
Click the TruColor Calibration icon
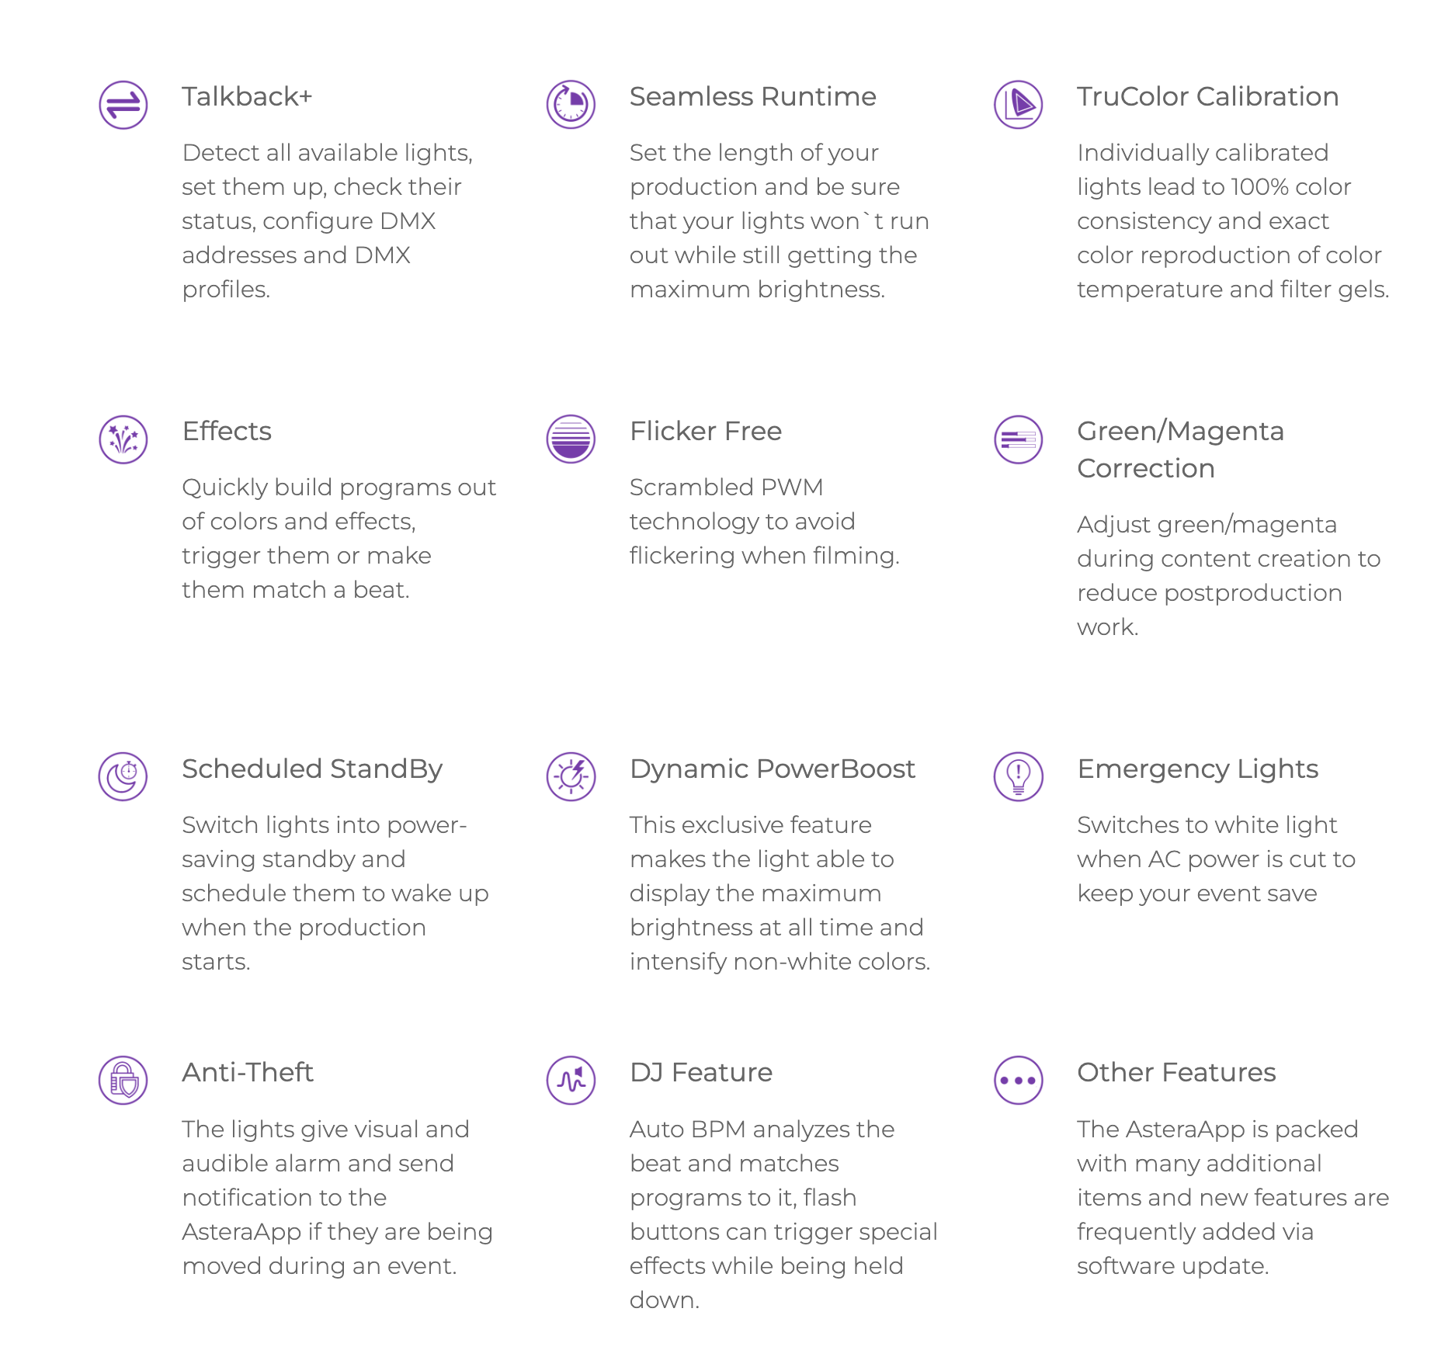[x=1018, y=105]
